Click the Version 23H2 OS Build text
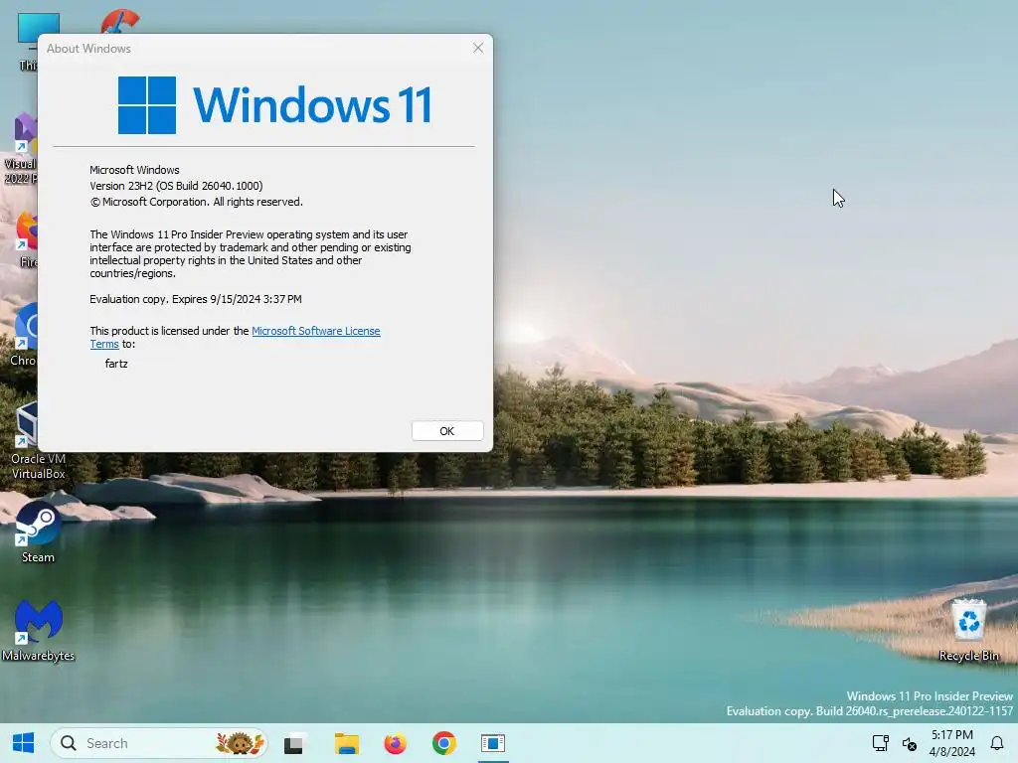This screenshot has width=1018, height=763. tap(176, 186)
